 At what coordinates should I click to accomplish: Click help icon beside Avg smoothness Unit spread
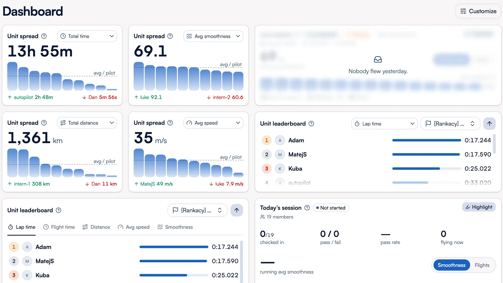coord(170,36)
